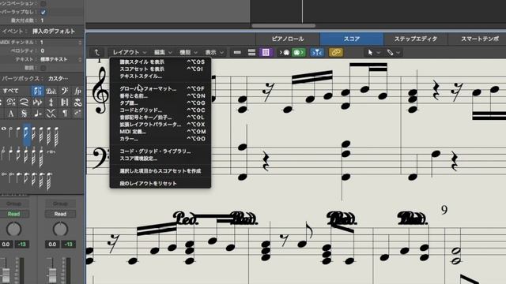The width and height of the screenshot is (506, 284).
Task: Select the pedal (Ped.) symbols group icon
Action: (x=51, y=92)
